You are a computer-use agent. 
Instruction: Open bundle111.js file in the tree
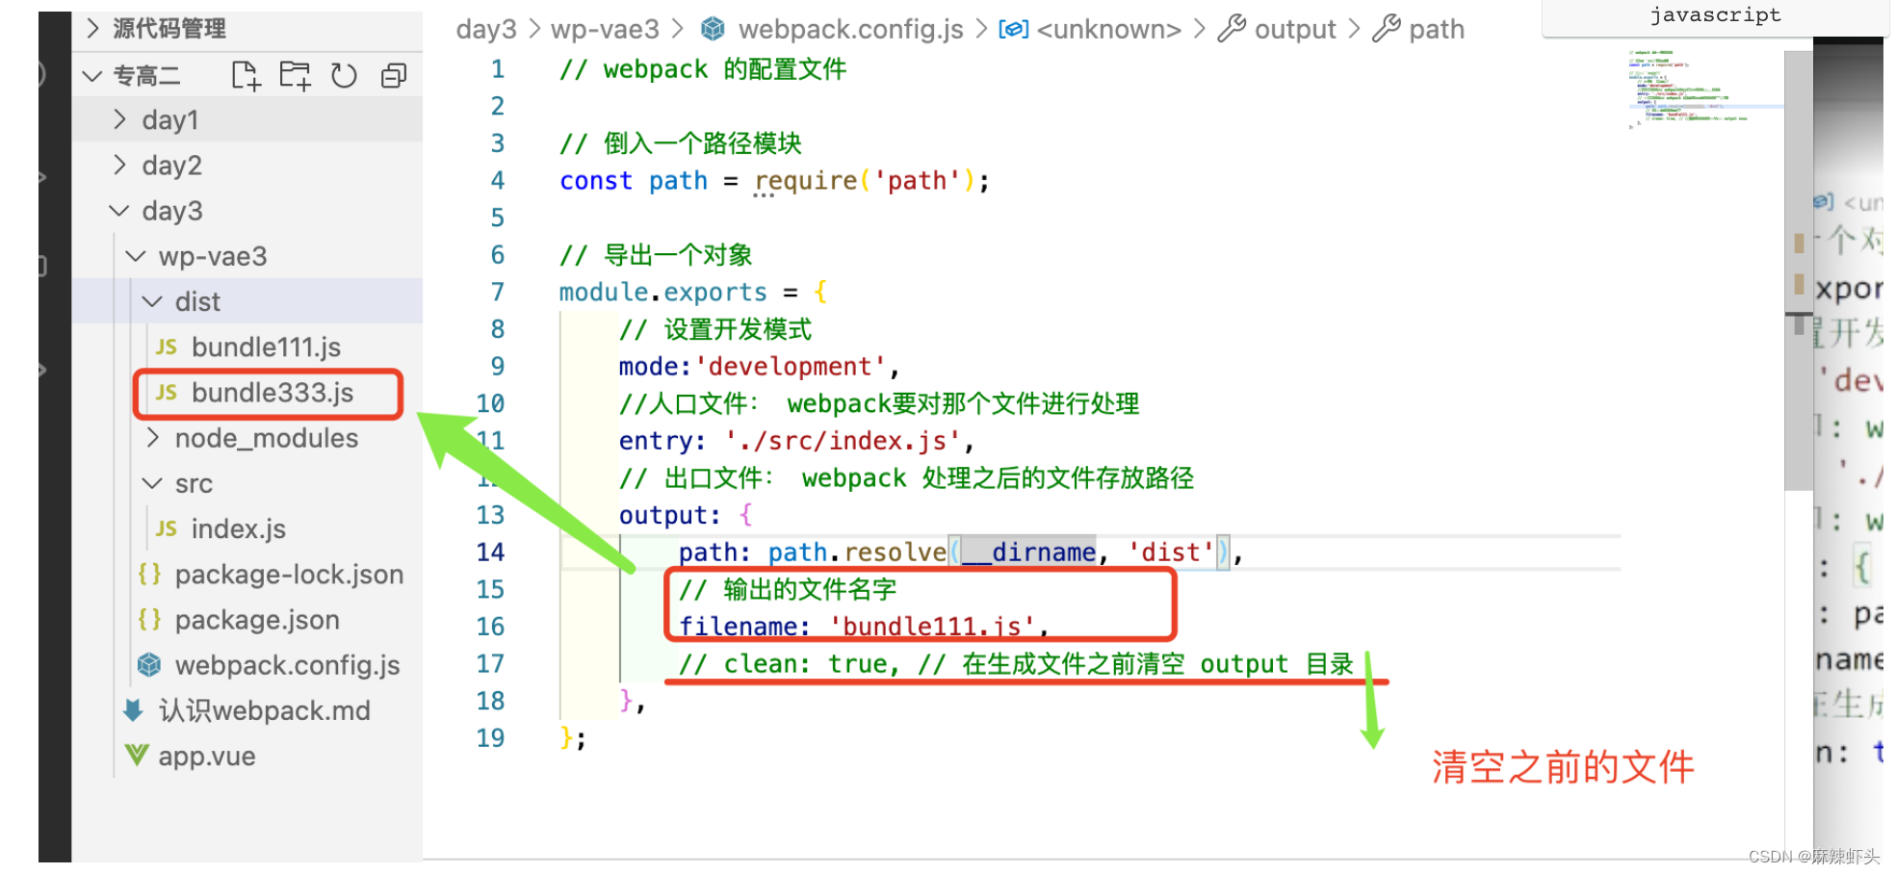(266, 347)
